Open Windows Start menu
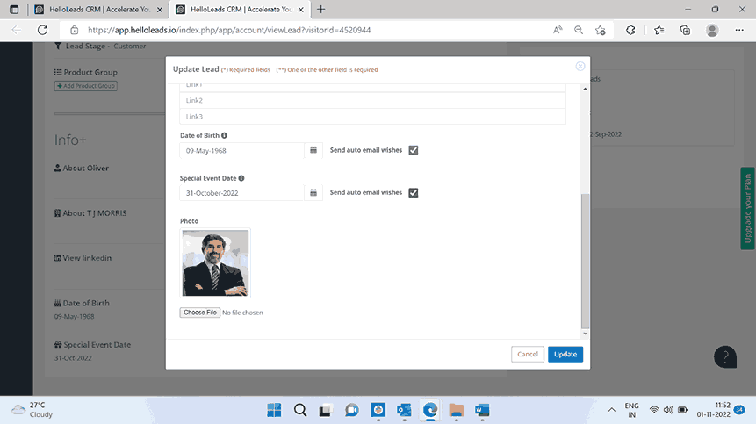Viewport: 756px width, 424px height. [274, 410]
